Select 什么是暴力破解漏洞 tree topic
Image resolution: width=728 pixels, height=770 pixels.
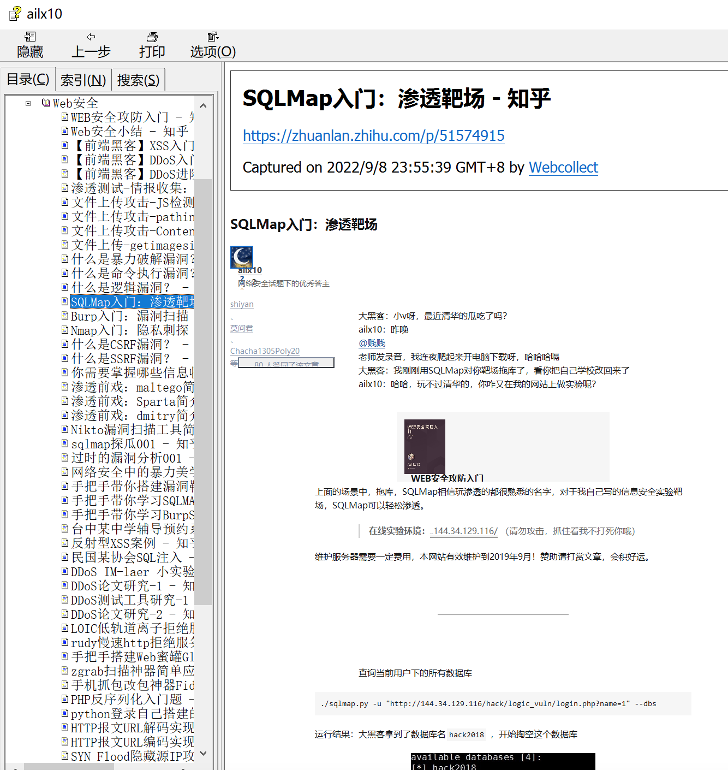[x=132, y=259]
